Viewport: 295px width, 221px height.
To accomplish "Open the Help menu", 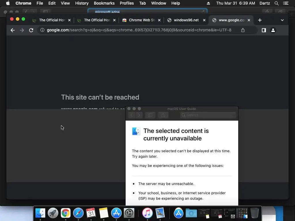I will [x=175, y=3].
